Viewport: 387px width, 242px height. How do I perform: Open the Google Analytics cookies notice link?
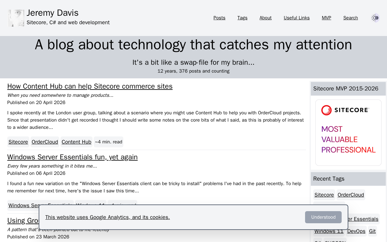coord(107,217)
